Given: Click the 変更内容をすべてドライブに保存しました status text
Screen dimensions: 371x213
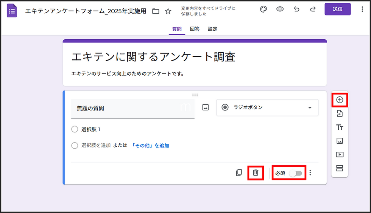Looking at the screenshot, I should (208, 11).
